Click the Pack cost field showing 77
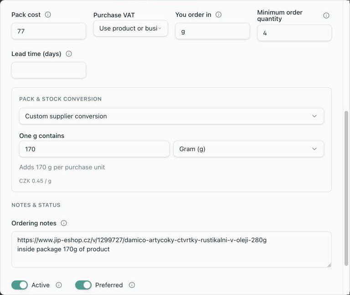 [x=49, y=31]
